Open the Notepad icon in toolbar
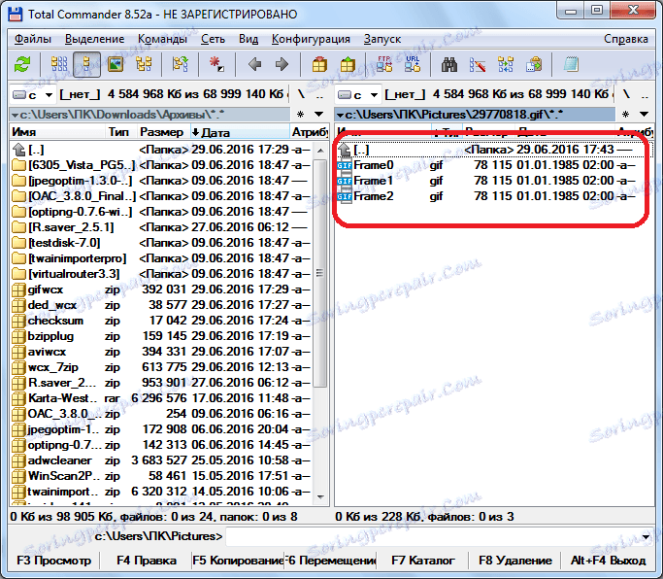The width and height of the screenshot is (663, 579). (x=571, y=64)
